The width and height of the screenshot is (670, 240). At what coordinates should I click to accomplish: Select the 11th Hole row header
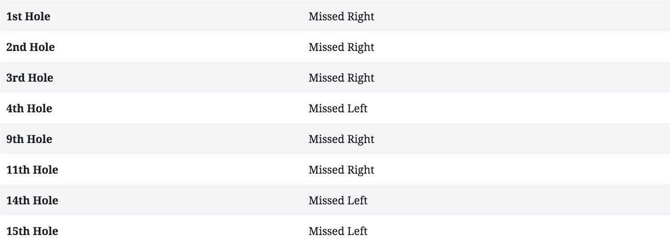point(32,170)
